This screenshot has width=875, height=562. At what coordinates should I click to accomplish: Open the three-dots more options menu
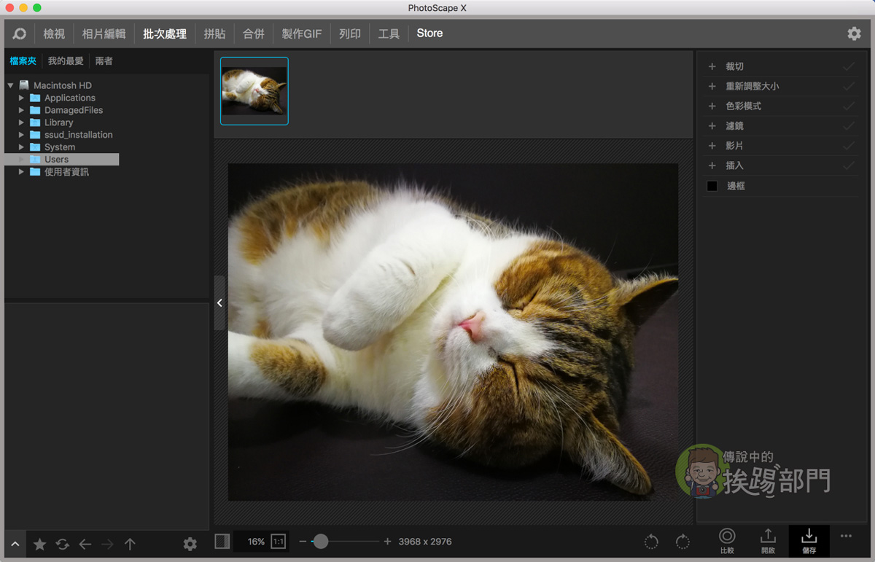pos(846,536)
